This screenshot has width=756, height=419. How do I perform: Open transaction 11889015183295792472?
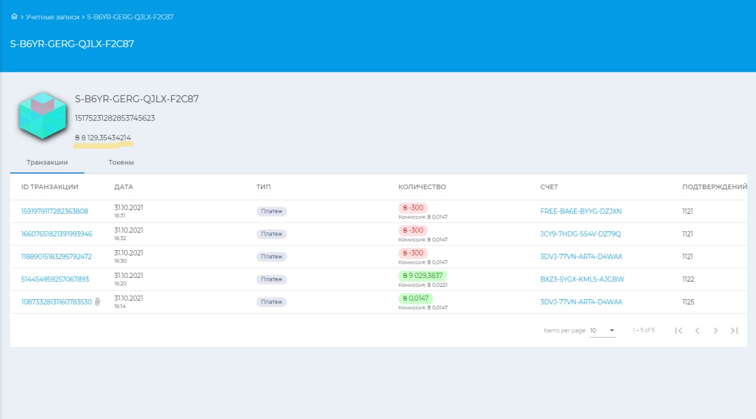[57, 257]
